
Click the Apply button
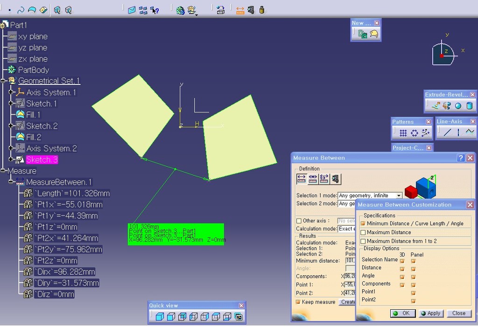(430, 313)
